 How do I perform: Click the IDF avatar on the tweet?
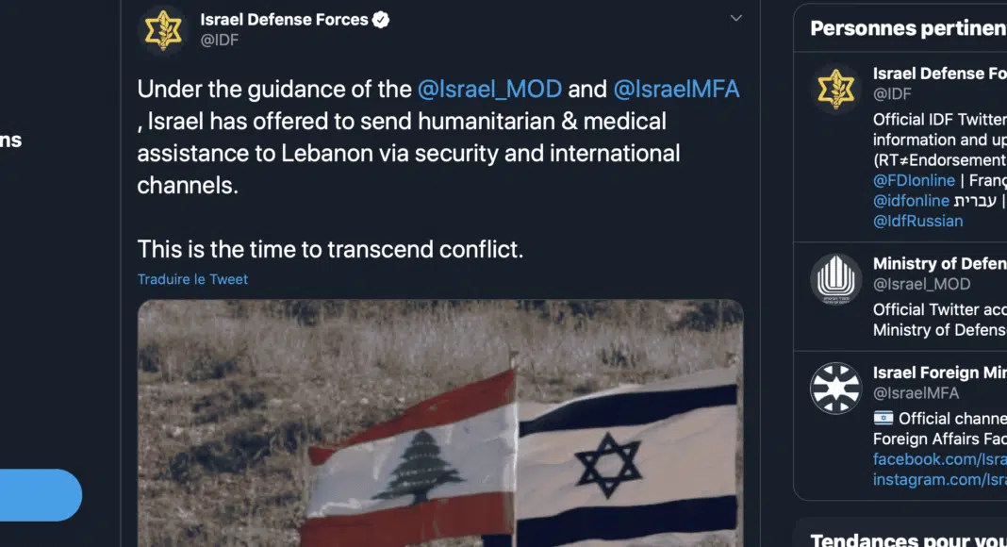(x=163, y=29)
